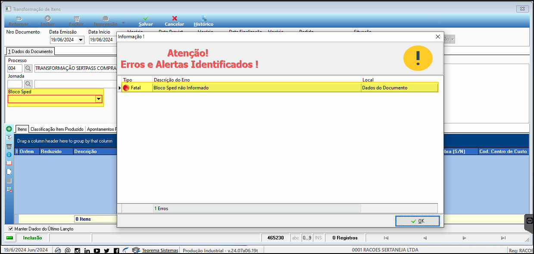
Task: Go to last record navigation arrow
Action: [503, 238]
